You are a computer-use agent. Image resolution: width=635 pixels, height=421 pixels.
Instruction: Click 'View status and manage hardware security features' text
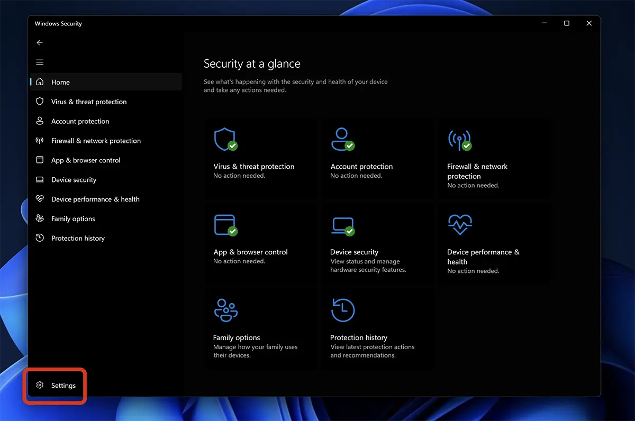368,266
